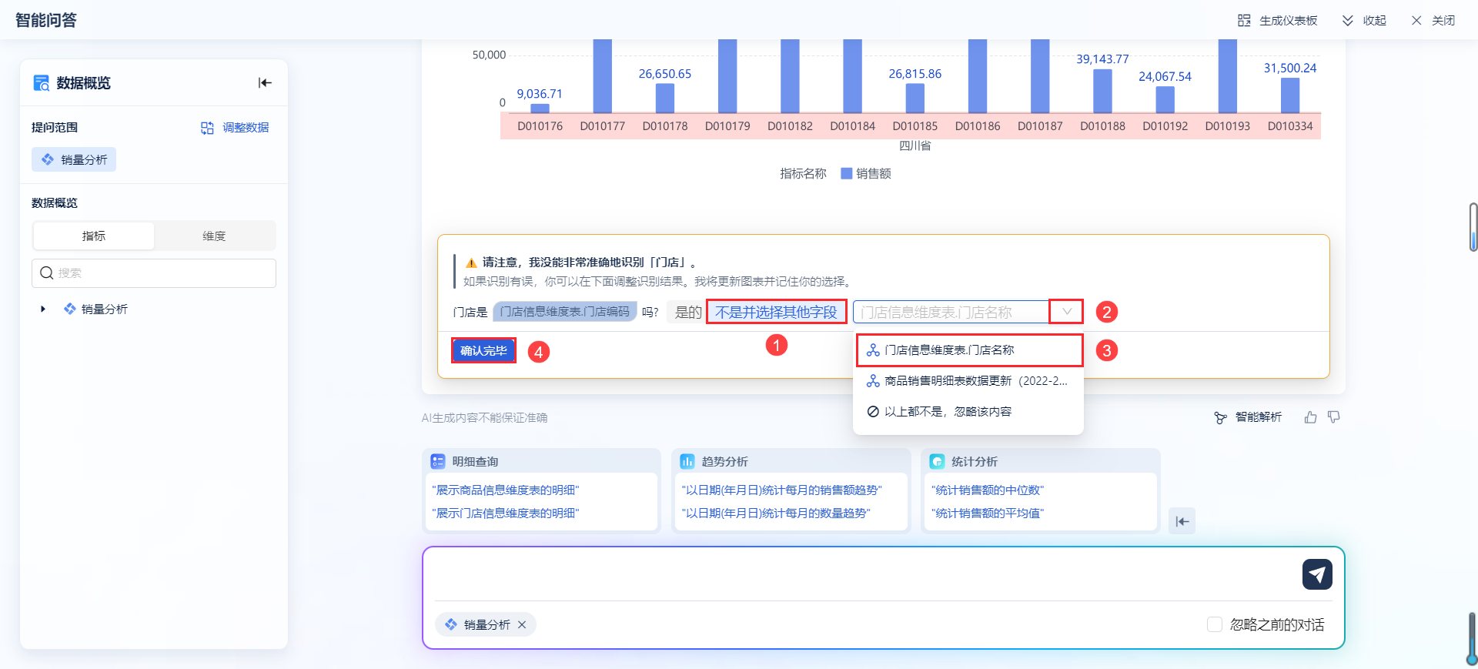This screenshot has width=1478, height=669.
Task: Click the 门店信息维度表.门店编码 field tag
Action: pos(565,312)
